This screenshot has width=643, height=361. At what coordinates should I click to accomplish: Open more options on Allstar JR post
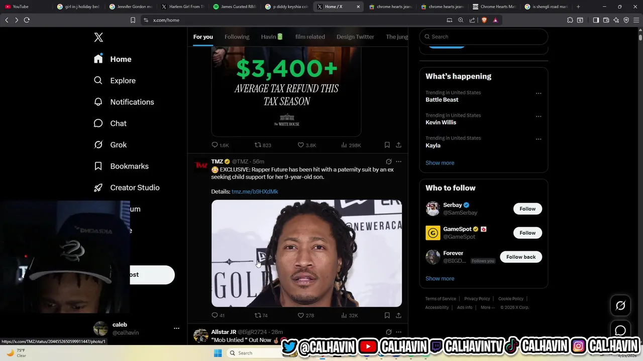[x=398, y=332]
